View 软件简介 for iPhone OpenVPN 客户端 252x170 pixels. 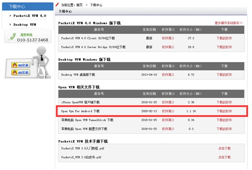(168, 102)
